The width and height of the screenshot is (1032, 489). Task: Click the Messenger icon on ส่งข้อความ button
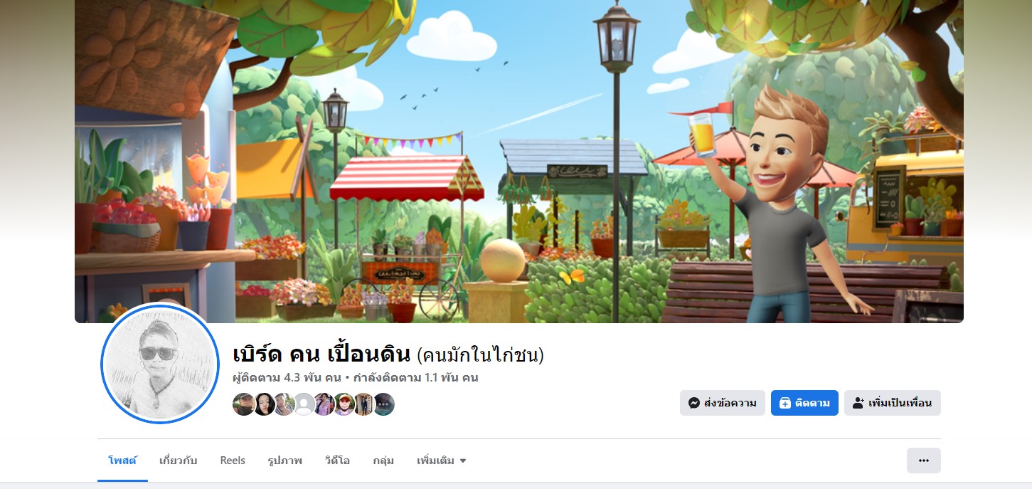click(x=694, y=403)
